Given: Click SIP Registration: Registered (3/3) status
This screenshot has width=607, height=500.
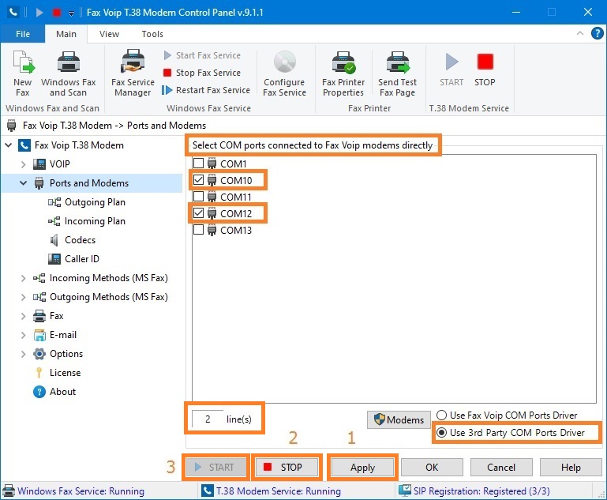Looking at the screenshot, I should pyautogui.click(x=474, y=491).
